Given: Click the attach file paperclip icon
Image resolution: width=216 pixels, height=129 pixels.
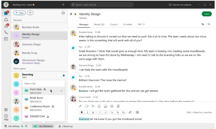Looking at the screenshot, I should (80, 106).
